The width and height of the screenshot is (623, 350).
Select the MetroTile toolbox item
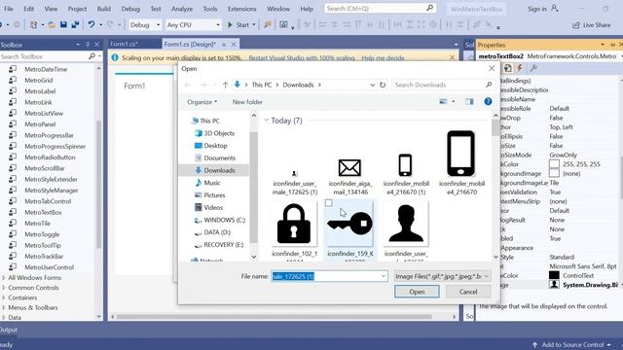(37, 223)
